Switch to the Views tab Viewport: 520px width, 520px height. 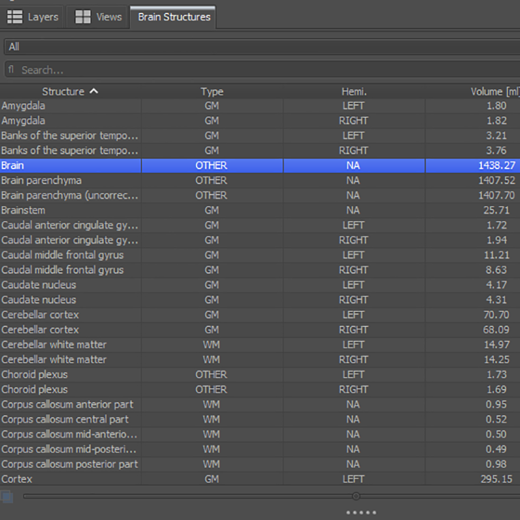98,17
